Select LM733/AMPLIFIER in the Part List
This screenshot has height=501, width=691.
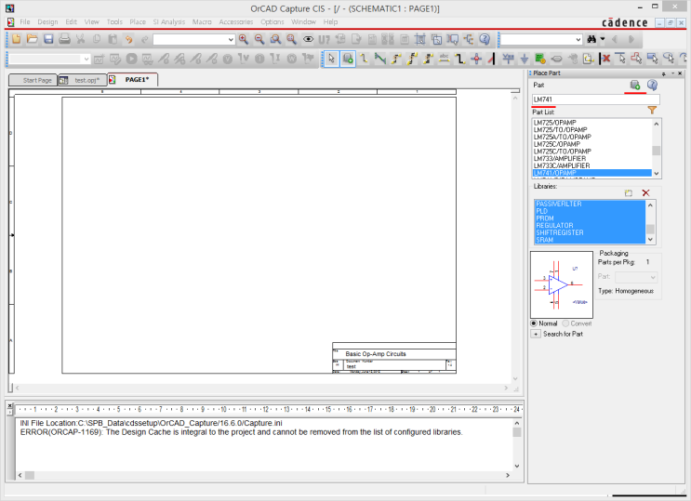(591, 158)
